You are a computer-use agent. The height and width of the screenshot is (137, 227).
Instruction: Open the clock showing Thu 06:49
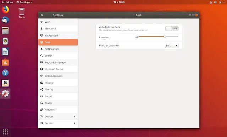(x=119, y=2)
